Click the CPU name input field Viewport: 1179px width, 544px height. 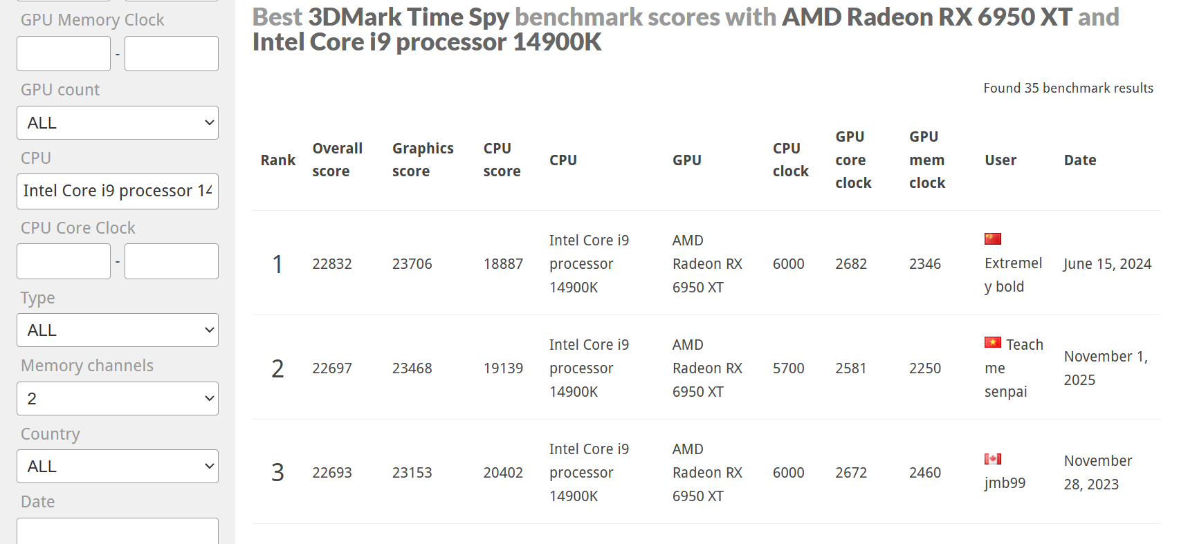click(x=118, y=191)
